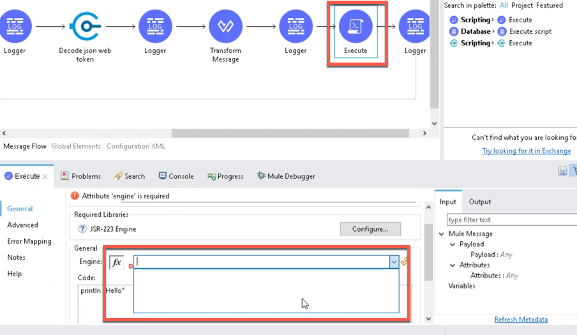Open the Output metadata tab
The width and height of the screenshot is (577, 335).
point(480,202)
